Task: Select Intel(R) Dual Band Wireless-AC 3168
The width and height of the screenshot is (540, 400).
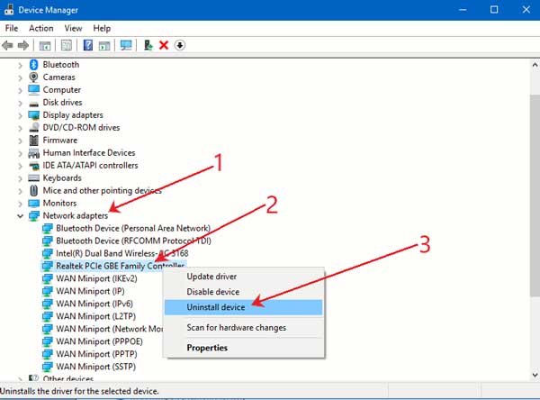Action: pos(121,253)
